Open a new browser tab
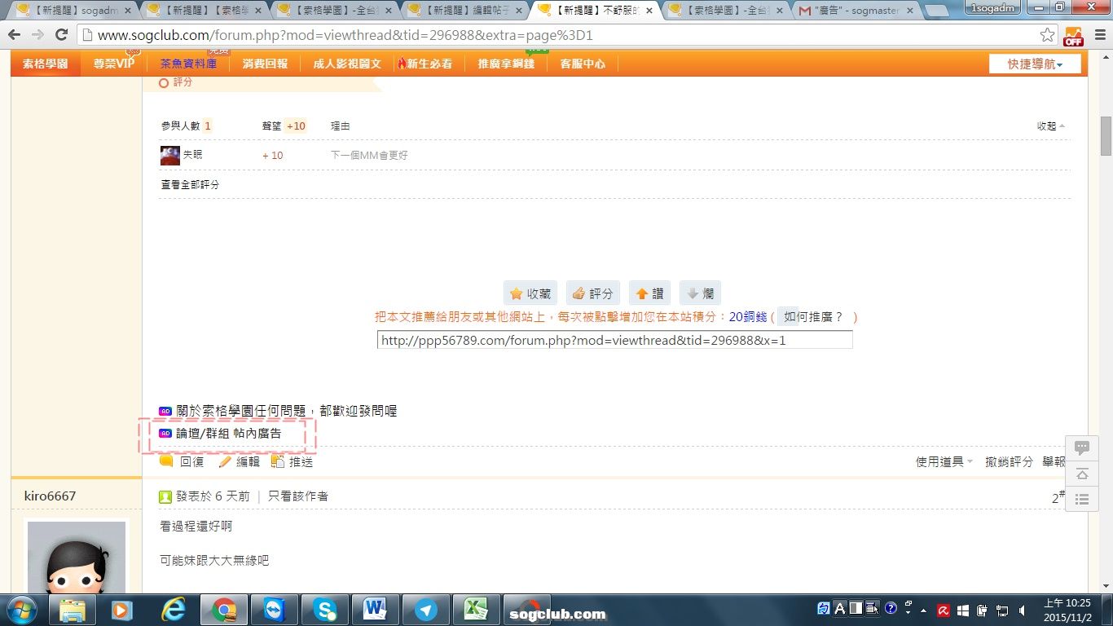 [x=936, y=11]
